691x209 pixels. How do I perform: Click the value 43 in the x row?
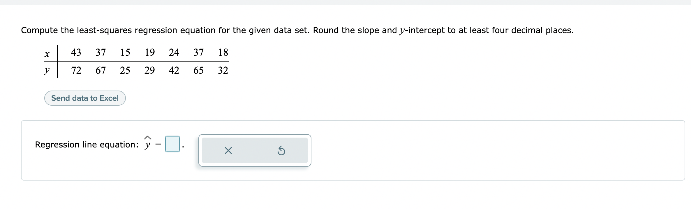[x=76, y=53]
